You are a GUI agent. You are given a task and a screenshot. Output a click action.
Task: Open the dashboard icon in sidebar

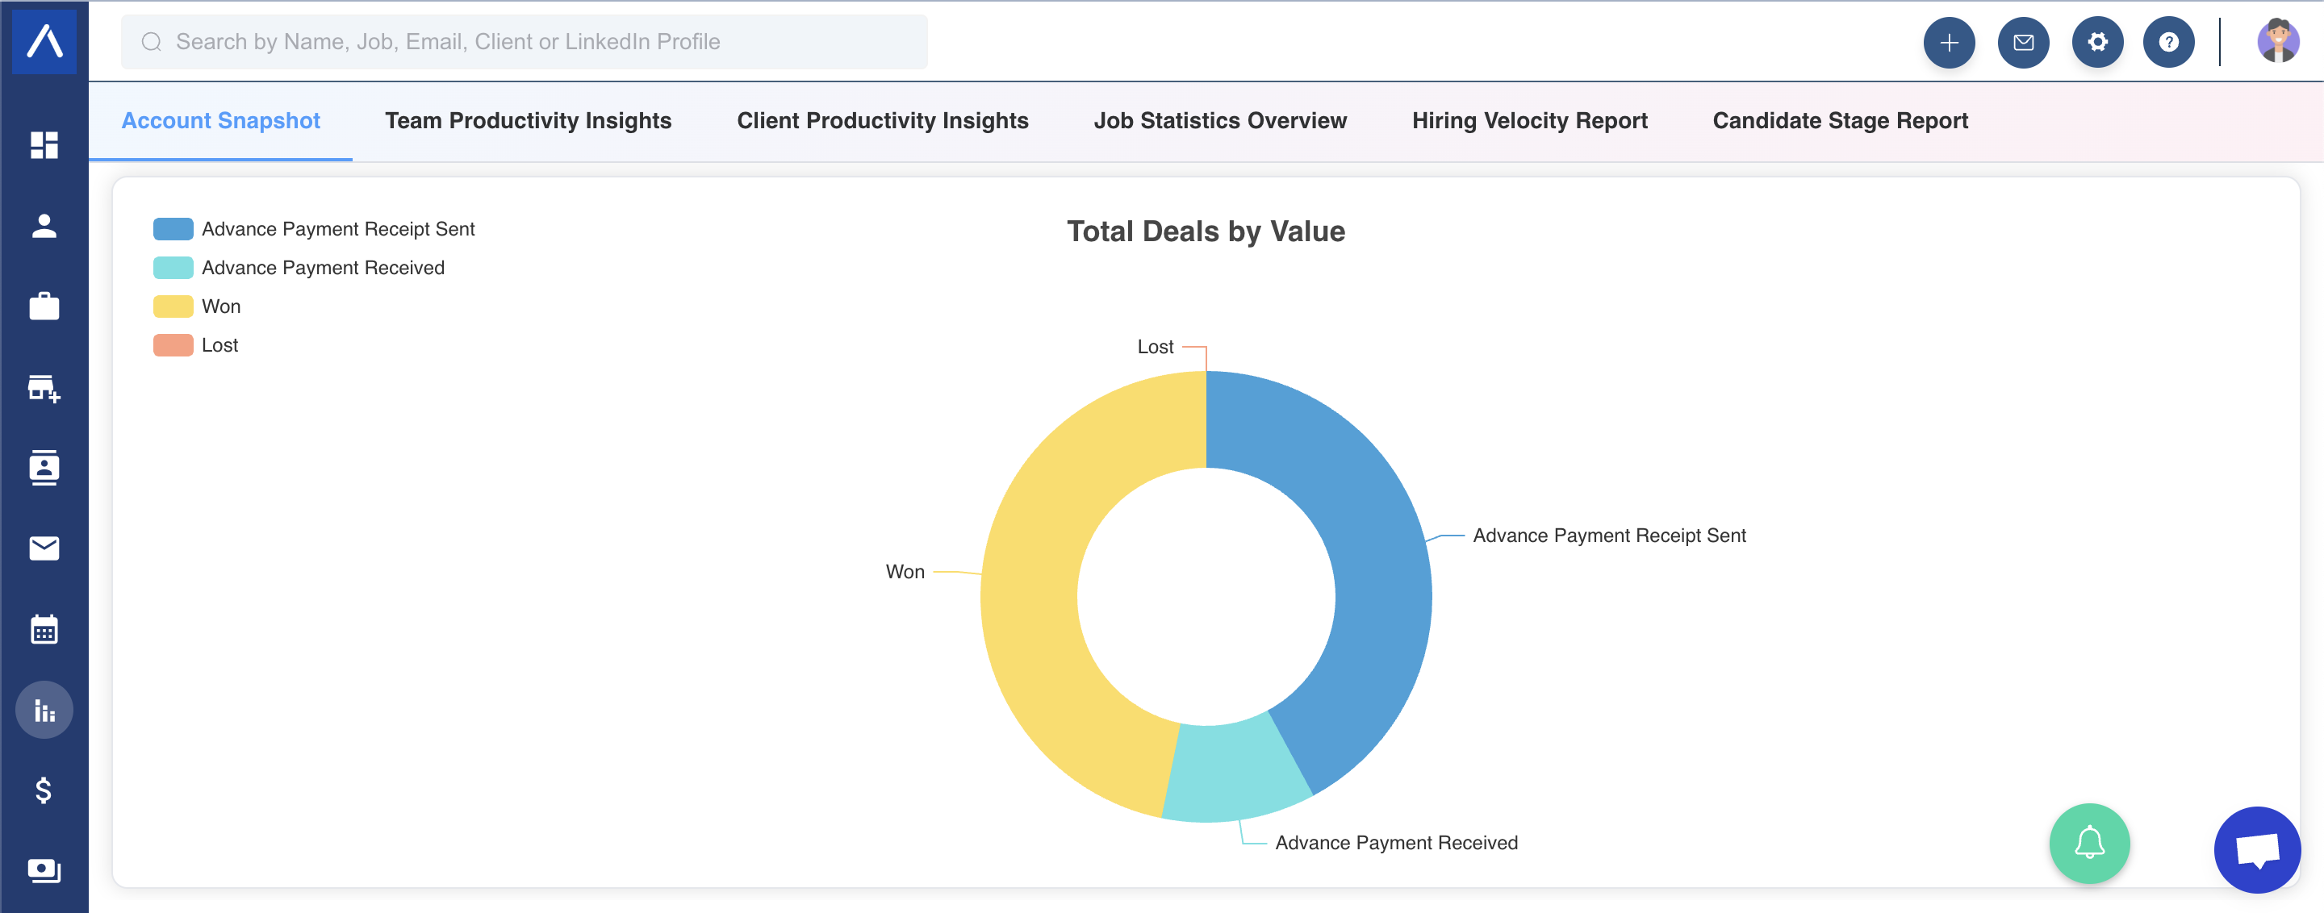tap(44, 144)
